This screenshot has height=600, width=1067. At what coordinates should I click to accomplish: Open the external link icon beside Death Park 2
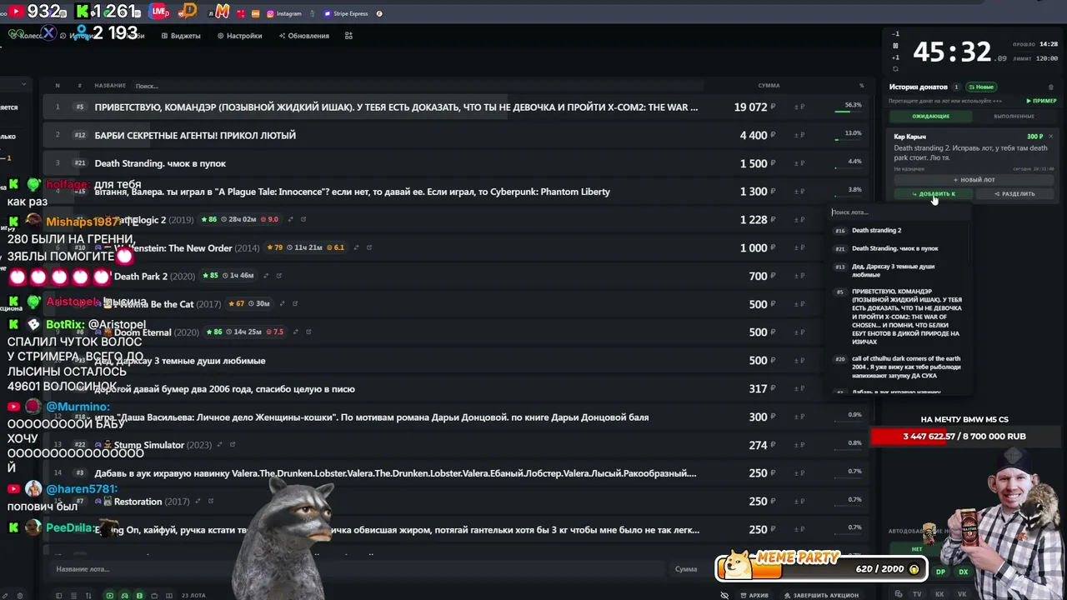278,276
